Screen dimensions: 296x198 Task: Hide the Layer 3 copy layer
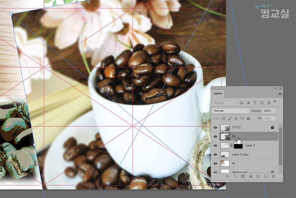pyautogui.click(x=215, y=155)
